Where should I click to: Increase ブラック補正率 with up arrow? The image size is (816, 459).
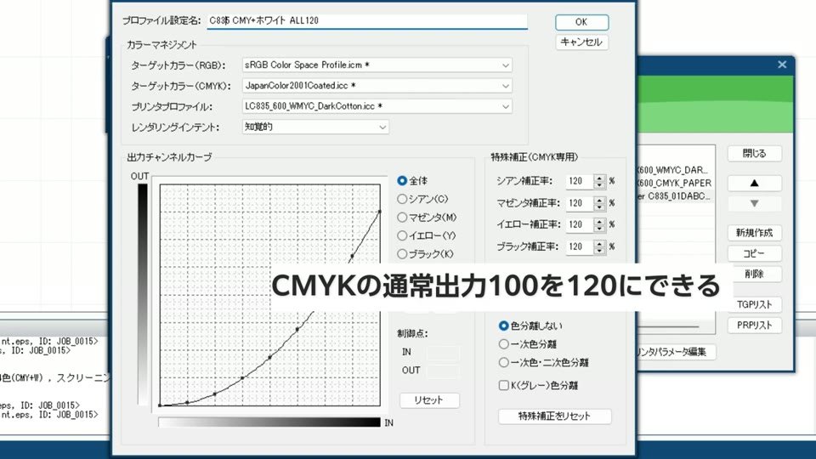click(x=599, y=243)
